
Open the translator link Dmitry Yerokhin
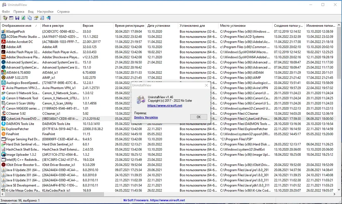point(146,117)
